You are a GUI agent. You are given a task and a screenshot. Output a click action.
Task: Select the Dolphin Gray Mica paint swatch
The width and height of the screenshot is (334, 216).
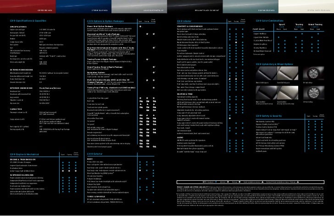[250, 6]
